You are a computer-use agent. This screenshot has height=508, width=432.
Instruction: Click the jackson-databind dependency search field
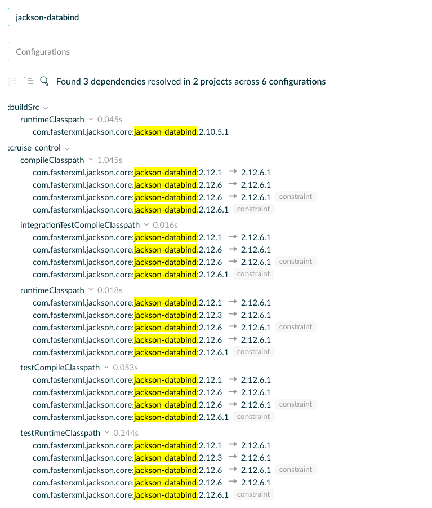[220, 17]
